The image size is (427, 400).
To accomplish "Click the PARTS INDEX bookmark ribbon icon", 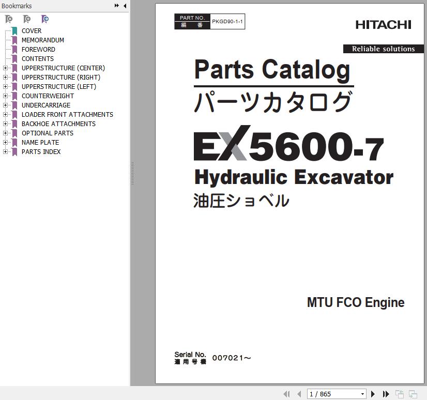I will [x=14, y=152].
